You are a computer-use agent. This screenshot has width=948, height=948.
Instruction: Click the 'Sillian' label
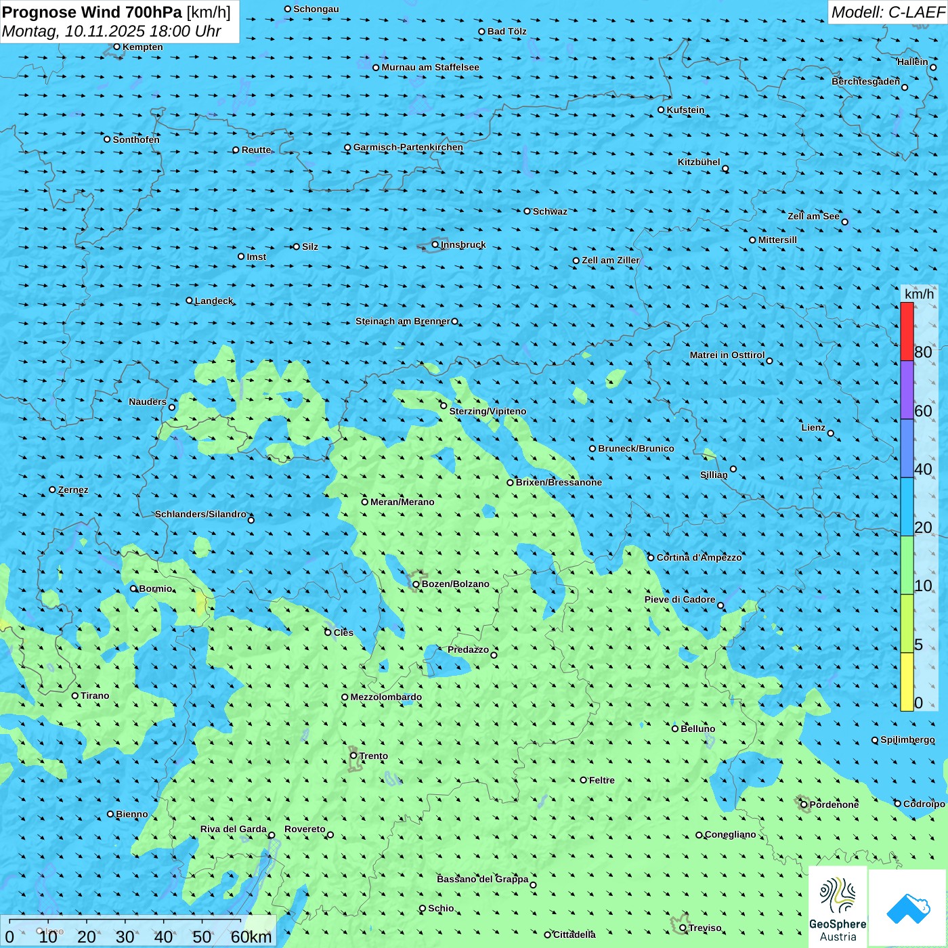coord(714,475)
